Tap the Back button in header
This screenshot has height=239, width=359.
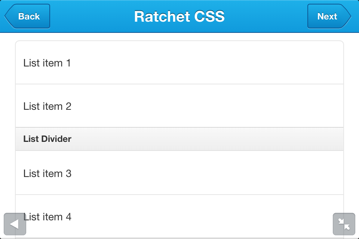27,16
